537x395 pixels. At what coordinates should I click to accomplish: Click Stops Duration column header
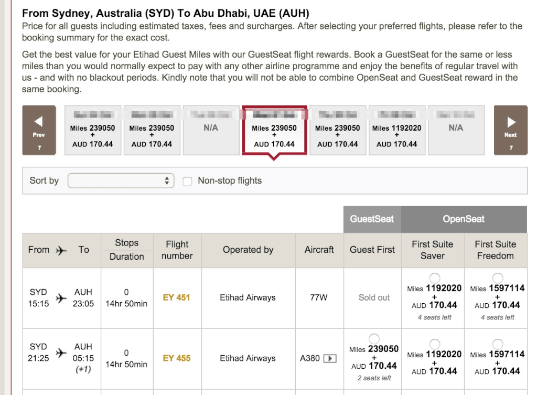[127, 250]
